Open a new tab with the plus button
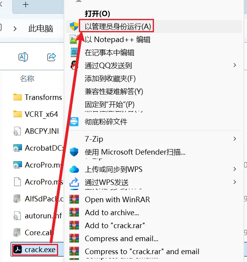 coord(26,4)
